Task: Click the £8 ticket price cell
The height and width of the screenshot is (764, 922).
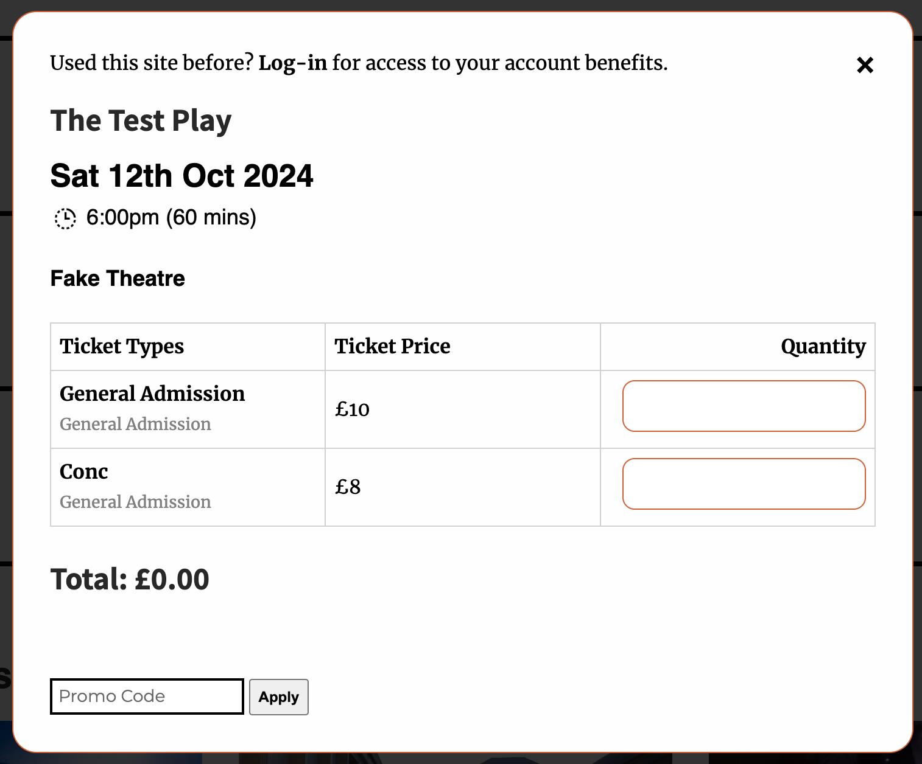Action: coord(348,487)
